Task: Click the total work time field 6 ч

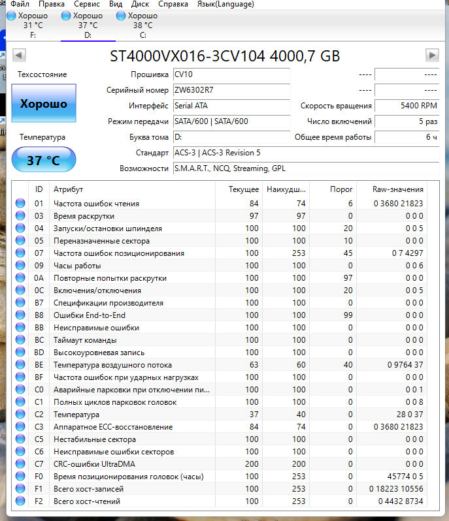Action: [407, 137]
